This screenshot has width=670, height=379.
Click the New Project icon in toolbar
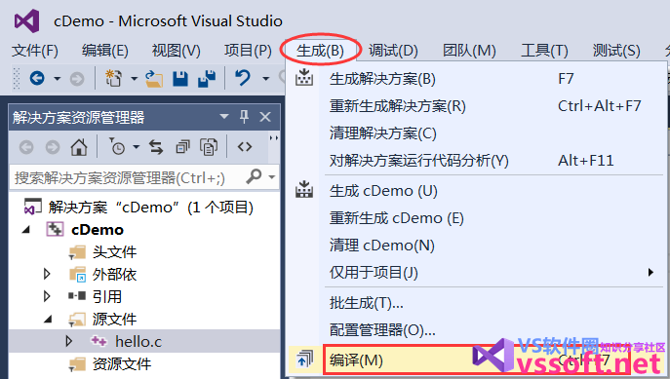point(114,79)
